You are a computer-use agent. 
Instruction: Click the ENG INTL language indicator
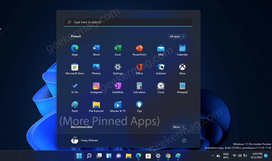pyautogui.click(x=226, y=156)
